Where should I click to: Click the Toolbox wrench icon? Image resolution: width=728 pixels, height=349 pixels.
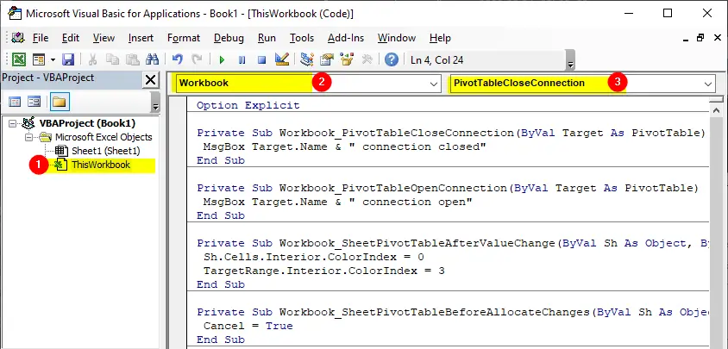367,59
